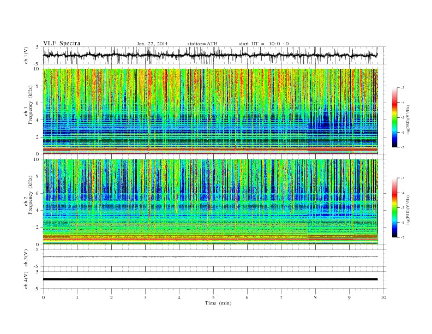Click tick label "7" on the Time axis
Screen dimensions: 432x334
(281, 297)
